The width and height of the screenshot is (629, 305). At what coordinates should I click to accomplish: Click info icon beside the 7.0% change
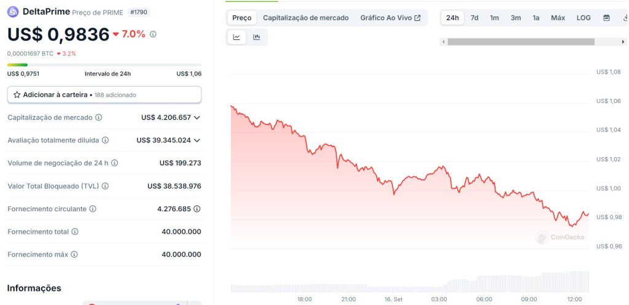click(153, 34)
